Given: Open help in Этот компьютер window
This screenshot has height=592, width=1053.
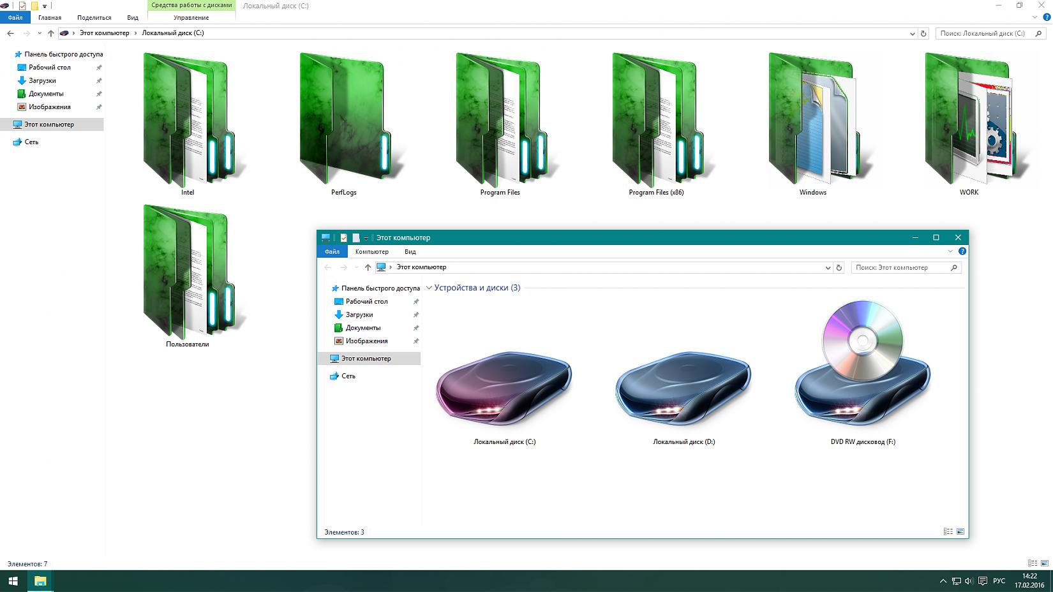Looking at the screenshot, I should point(962,251).
